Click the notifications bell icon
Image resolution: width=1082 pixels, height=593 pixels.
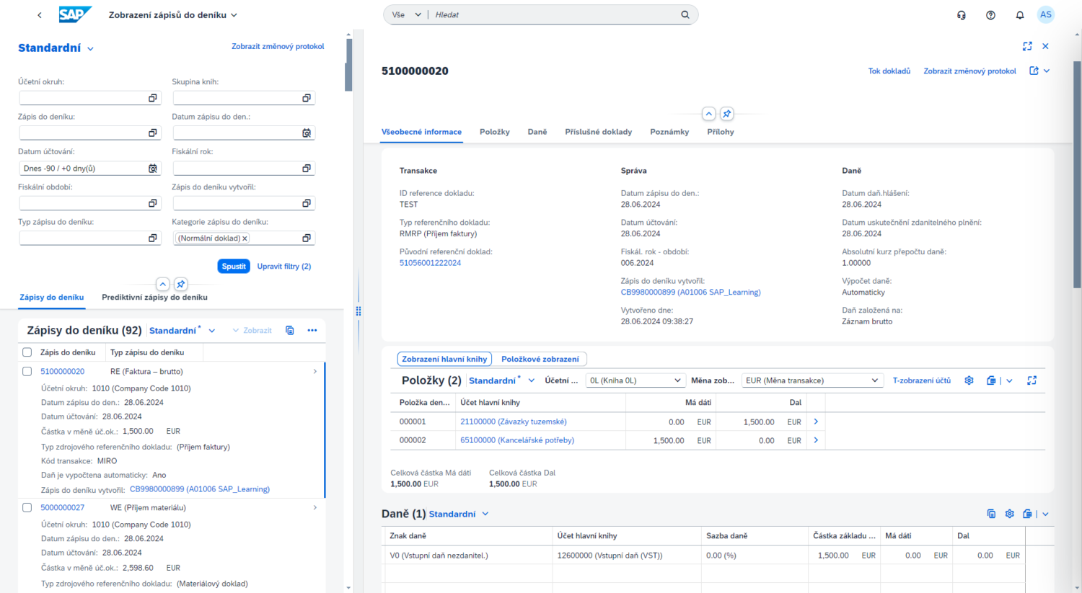tap(1019, 15)
